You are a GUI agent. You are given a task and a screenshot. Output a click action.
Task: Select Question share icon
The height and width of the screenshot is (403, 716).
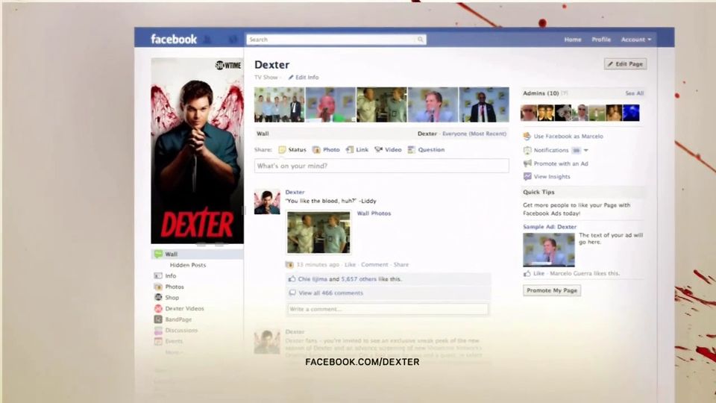tap(412, 149)
